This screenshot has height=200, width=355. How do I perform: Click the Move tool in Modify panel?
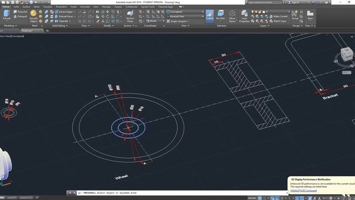[108, 12]
